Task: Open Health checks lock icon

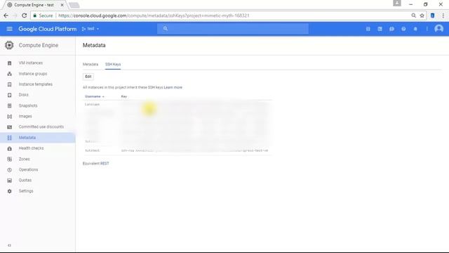Action: pyautogui.click(x=9, y=148)
